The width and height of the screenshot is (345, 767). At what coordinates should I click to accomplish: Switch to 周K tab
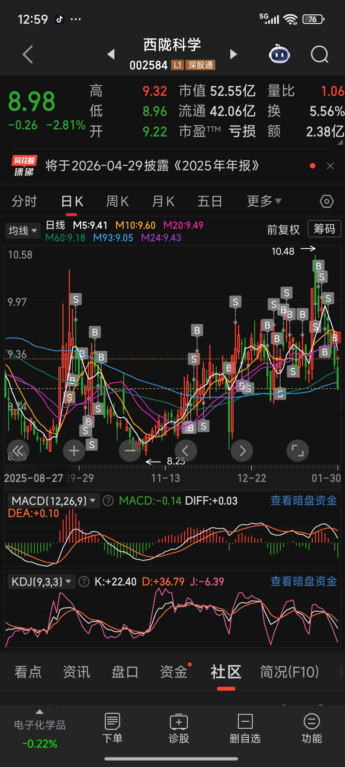coord(117,201)
